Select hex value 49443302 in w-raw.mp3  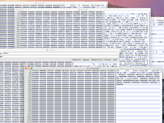click(x=35, y=71)
